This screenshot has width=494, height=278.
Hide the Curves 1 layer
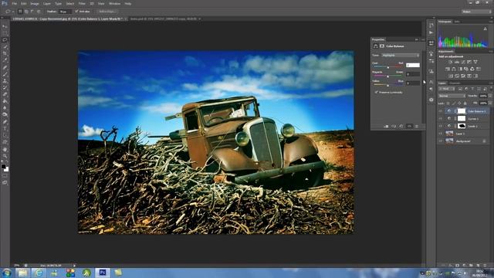click(x=440, y=118)
